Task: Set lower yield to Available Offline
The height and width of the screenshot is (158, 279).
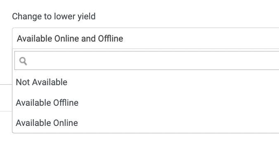Action: [x=146, y=103]
